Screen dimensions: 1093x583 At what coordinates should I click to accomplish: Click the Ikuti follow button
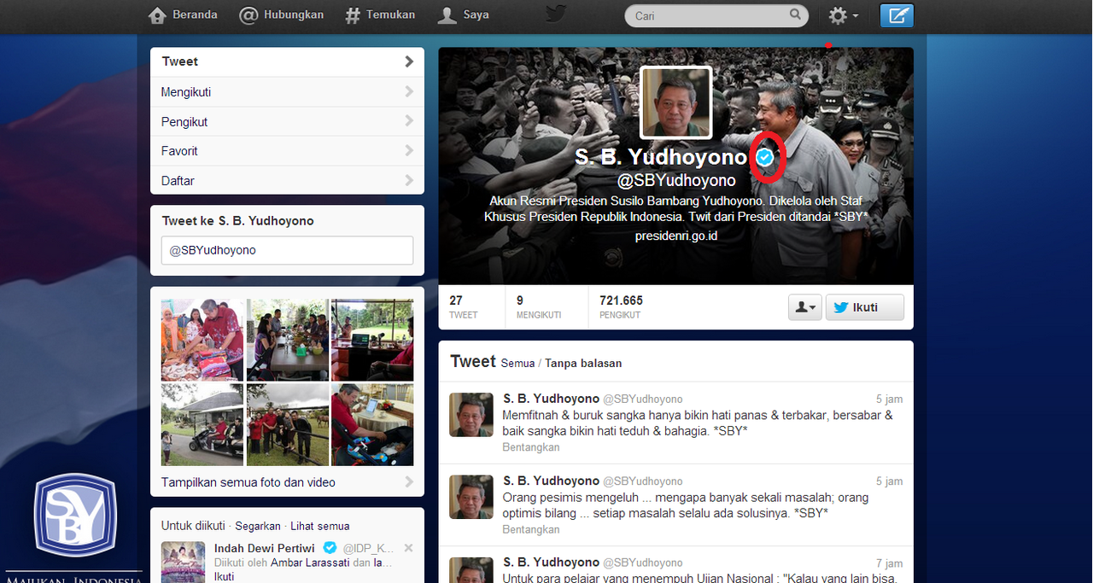click(x=864, y=307)
